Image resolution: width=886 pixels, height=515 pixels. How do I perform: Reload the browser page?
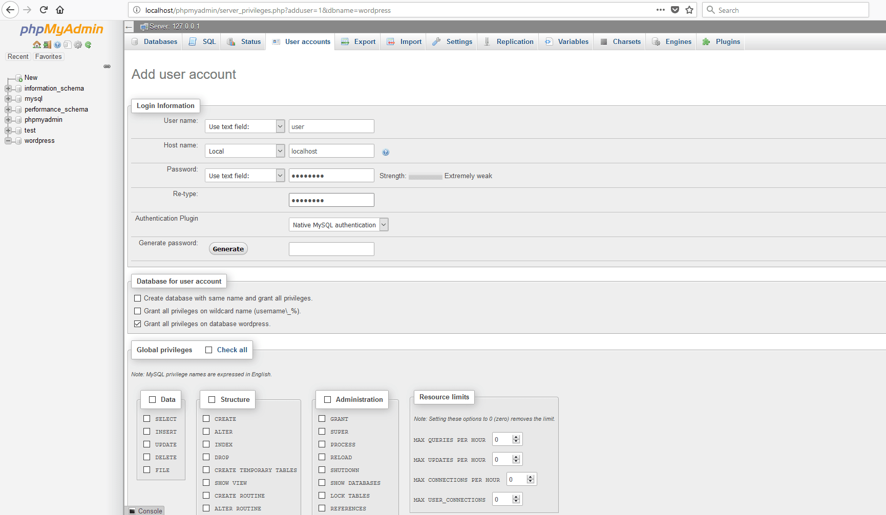click(44, 10)
